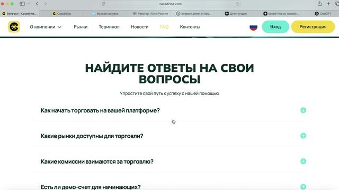Expand 'Есть ли демо-счет для начинающих?' plus icon
The image size is (339, 190).
[303, 186]
